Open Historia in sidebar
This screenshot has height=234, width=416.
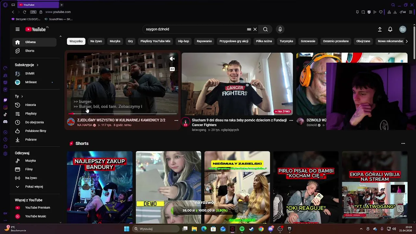pos(34,105)
